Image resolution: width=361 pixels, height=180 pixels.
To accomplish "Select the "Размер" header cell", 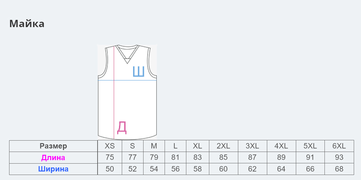I will (53, 146).
